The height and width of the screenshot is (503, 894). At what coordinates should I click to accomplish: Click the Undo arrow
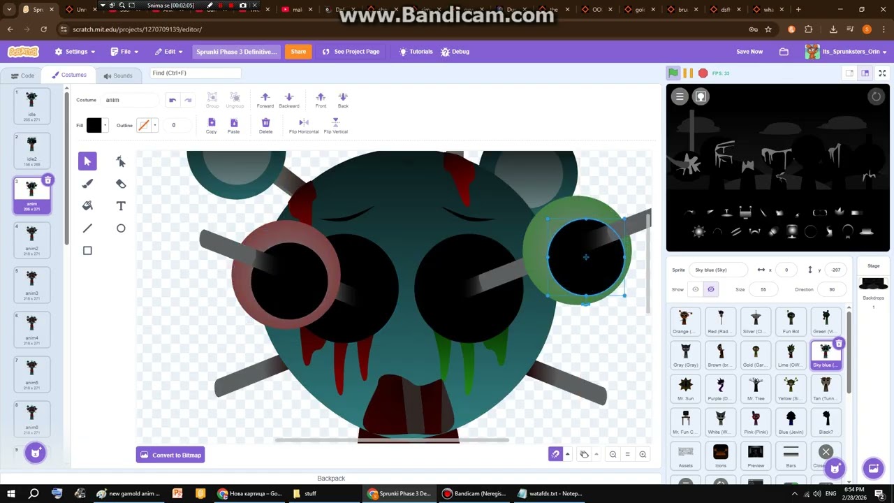pos(173,100)
